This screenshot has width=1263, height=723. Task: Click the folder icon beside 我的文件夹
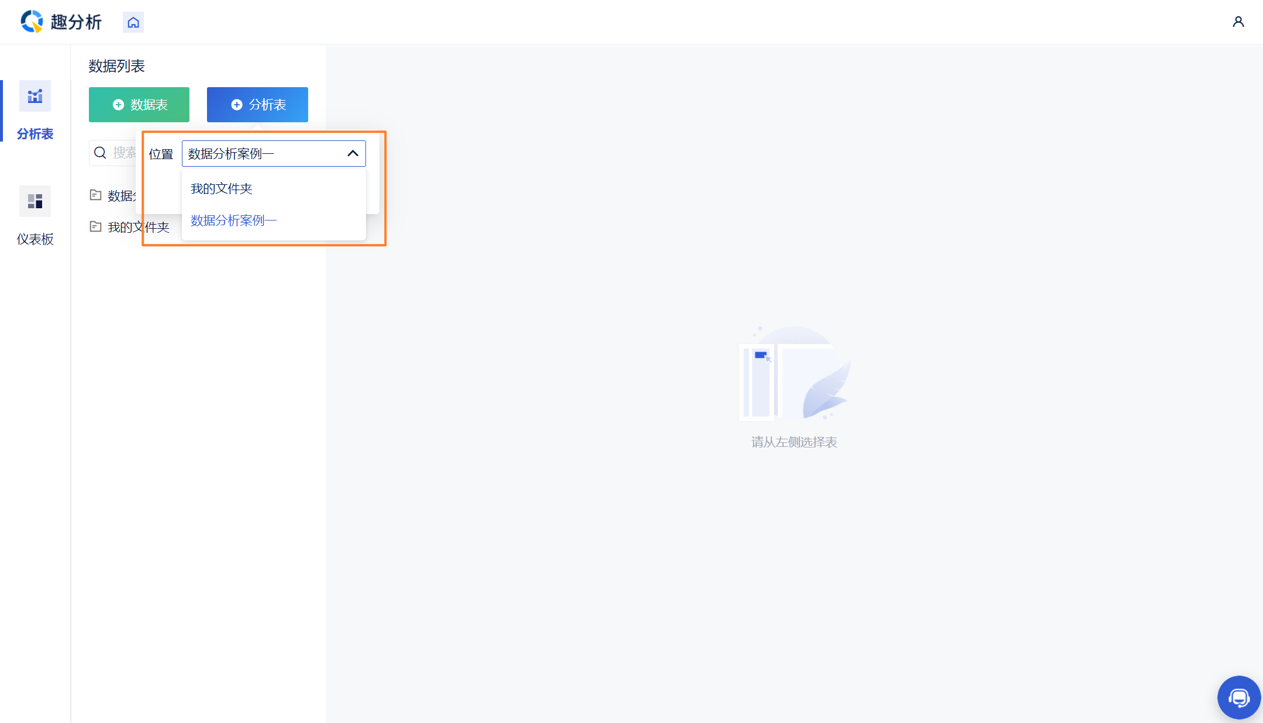[x=95, y=226]
